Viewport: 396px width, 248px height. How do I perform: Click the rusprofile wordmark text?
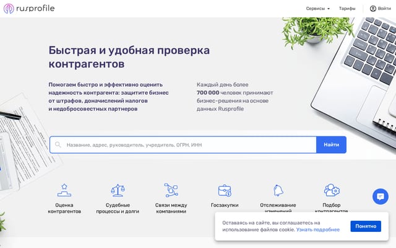(x=35, y=9)
